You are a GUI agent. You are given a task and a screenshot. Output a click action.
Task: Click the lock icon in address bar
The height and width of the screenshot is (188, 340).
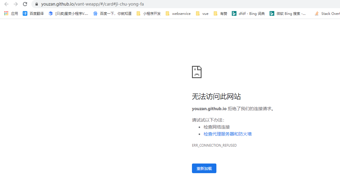(36, 4)
